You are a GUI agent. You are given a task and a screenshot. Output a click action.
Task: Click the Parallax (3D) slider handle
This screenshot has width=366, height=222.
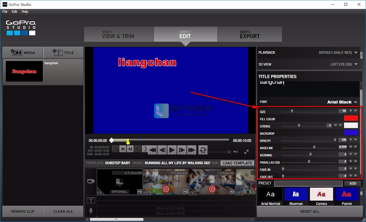(x=309, y=161)
